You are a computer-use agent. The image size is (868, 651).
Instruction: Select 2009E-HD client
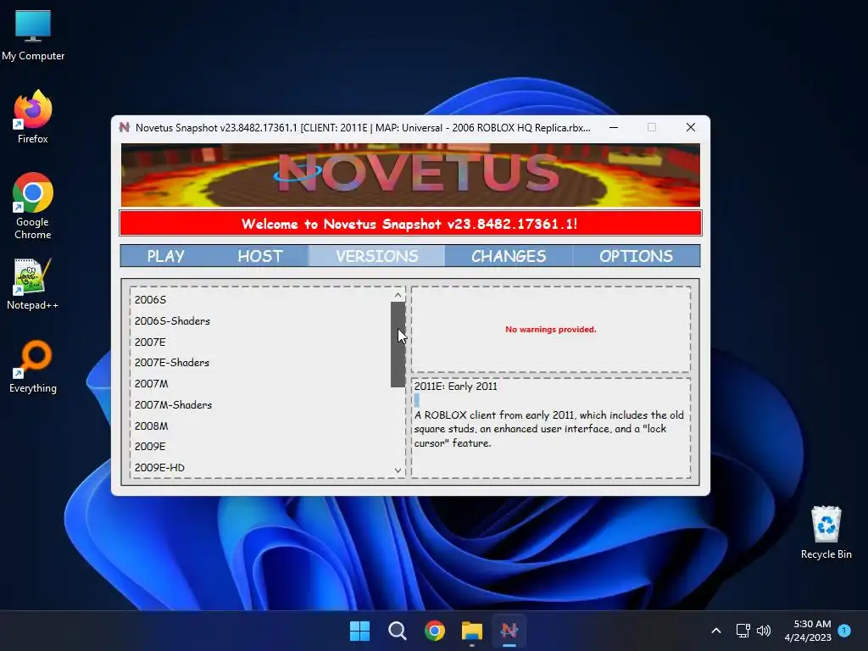[260, 467]
